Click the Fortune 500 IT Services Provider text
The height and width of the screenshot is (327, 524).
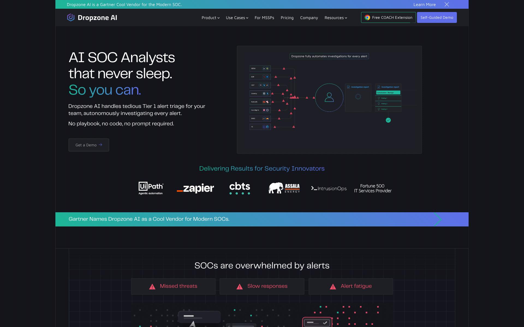tap(373, 188)
